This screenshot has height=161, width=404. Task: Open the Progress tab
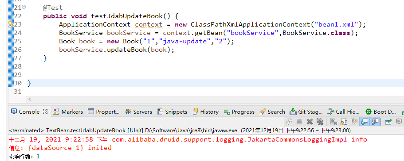pyautogui.click(x=239, y=112)
